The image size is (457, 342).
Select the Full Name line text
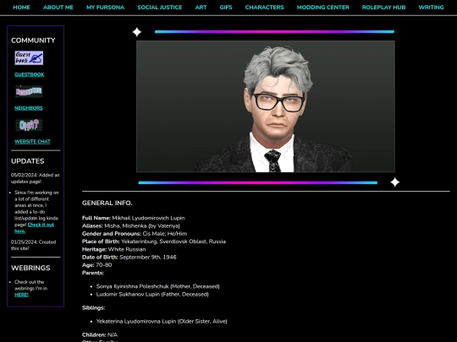(x=133, y=218)
